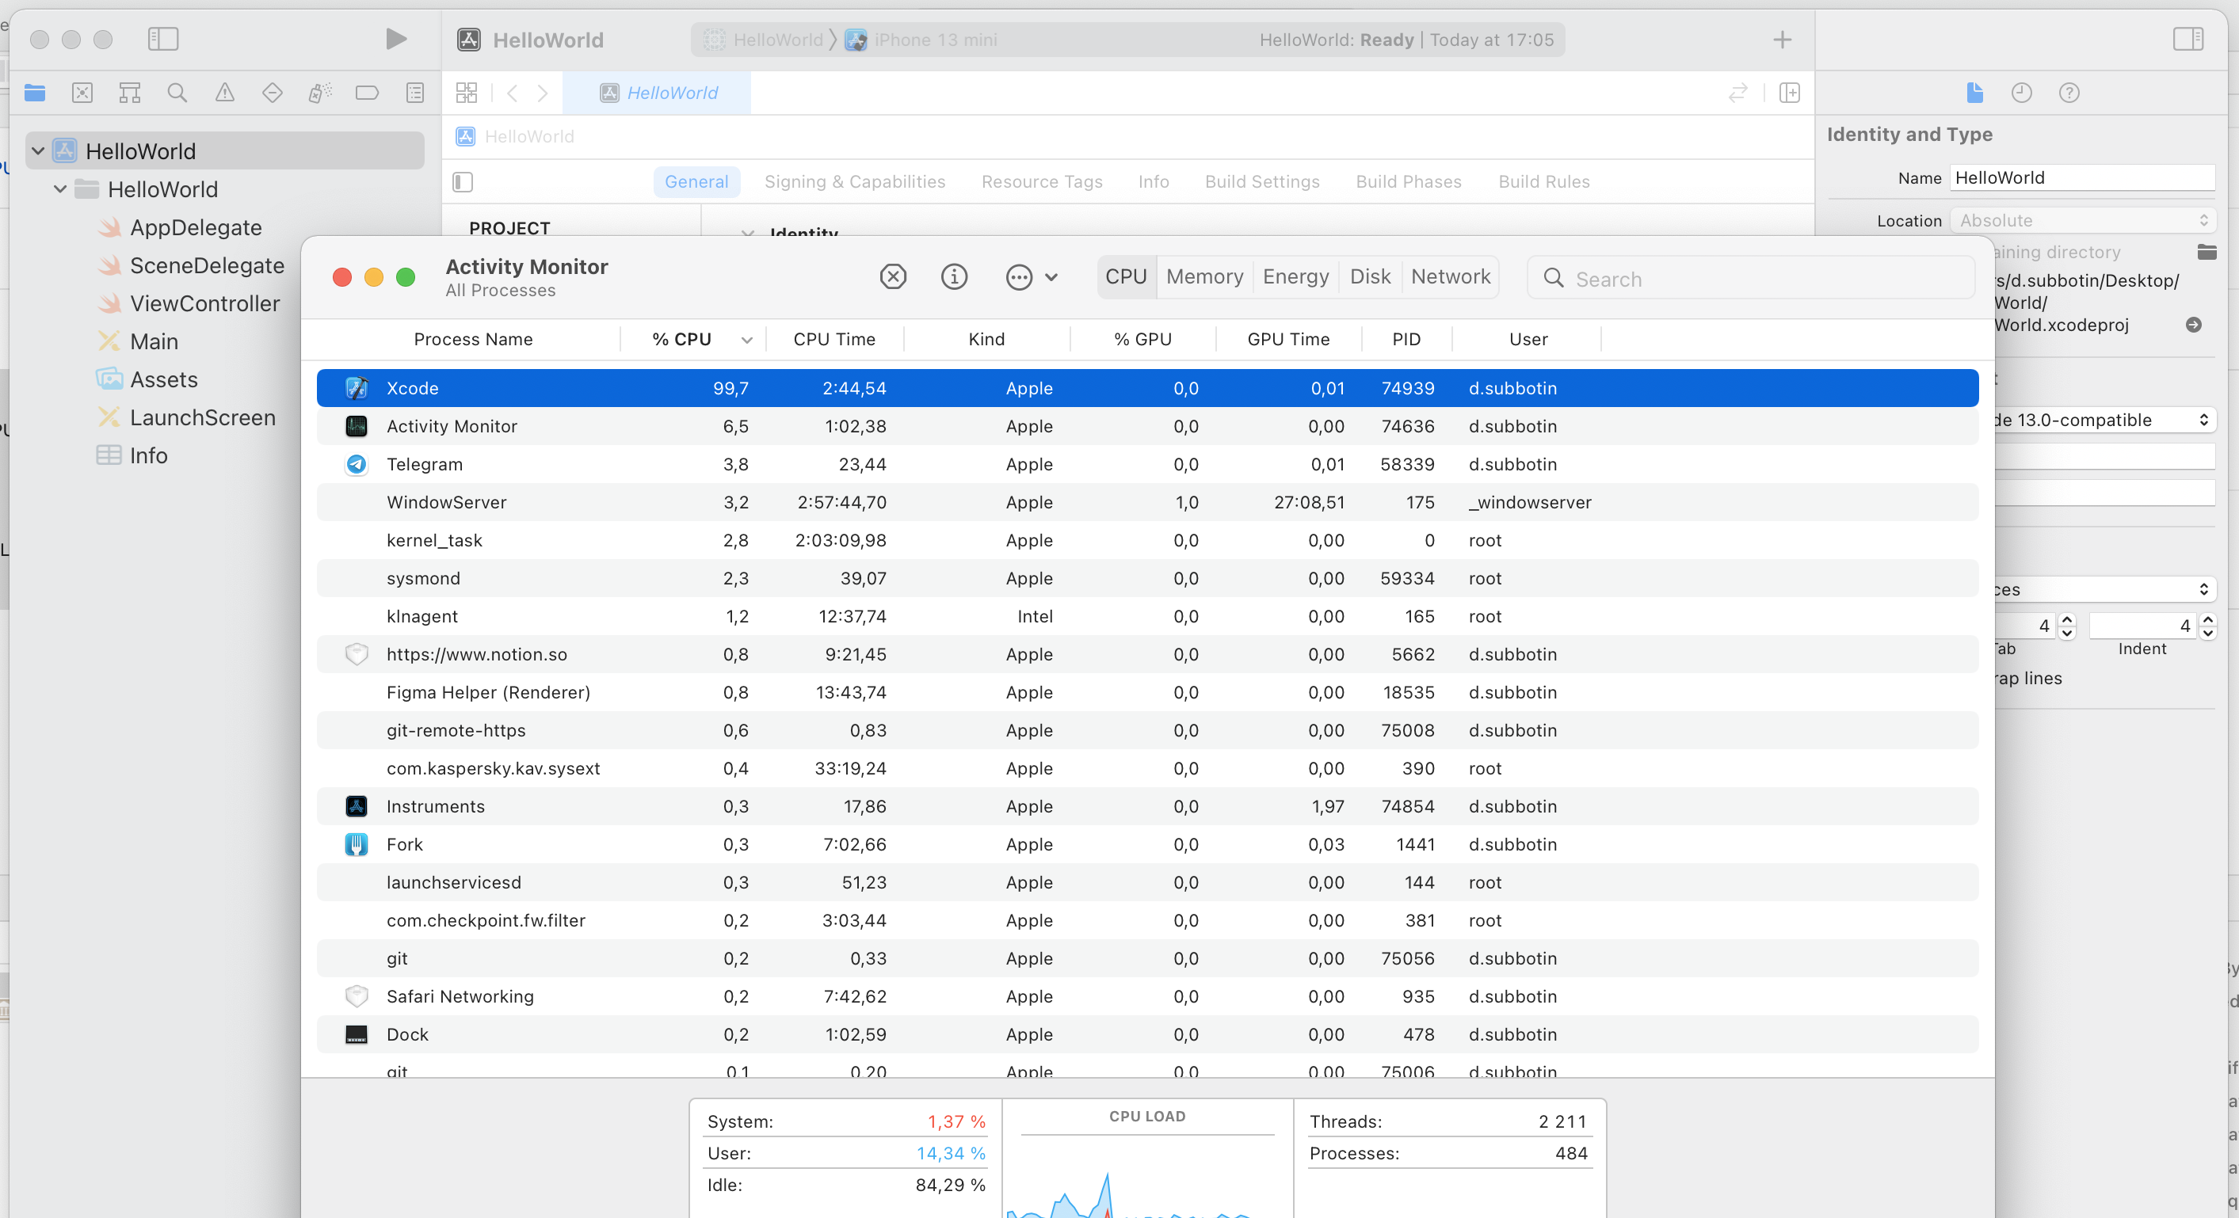Show the History inspector clock icon
Image resolution: width=2239 pixels, height=1218 pixels.
pos(2021,92)
